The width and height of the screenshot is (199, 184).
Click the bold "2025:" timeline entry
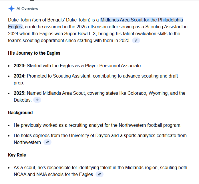coord(19,93)
